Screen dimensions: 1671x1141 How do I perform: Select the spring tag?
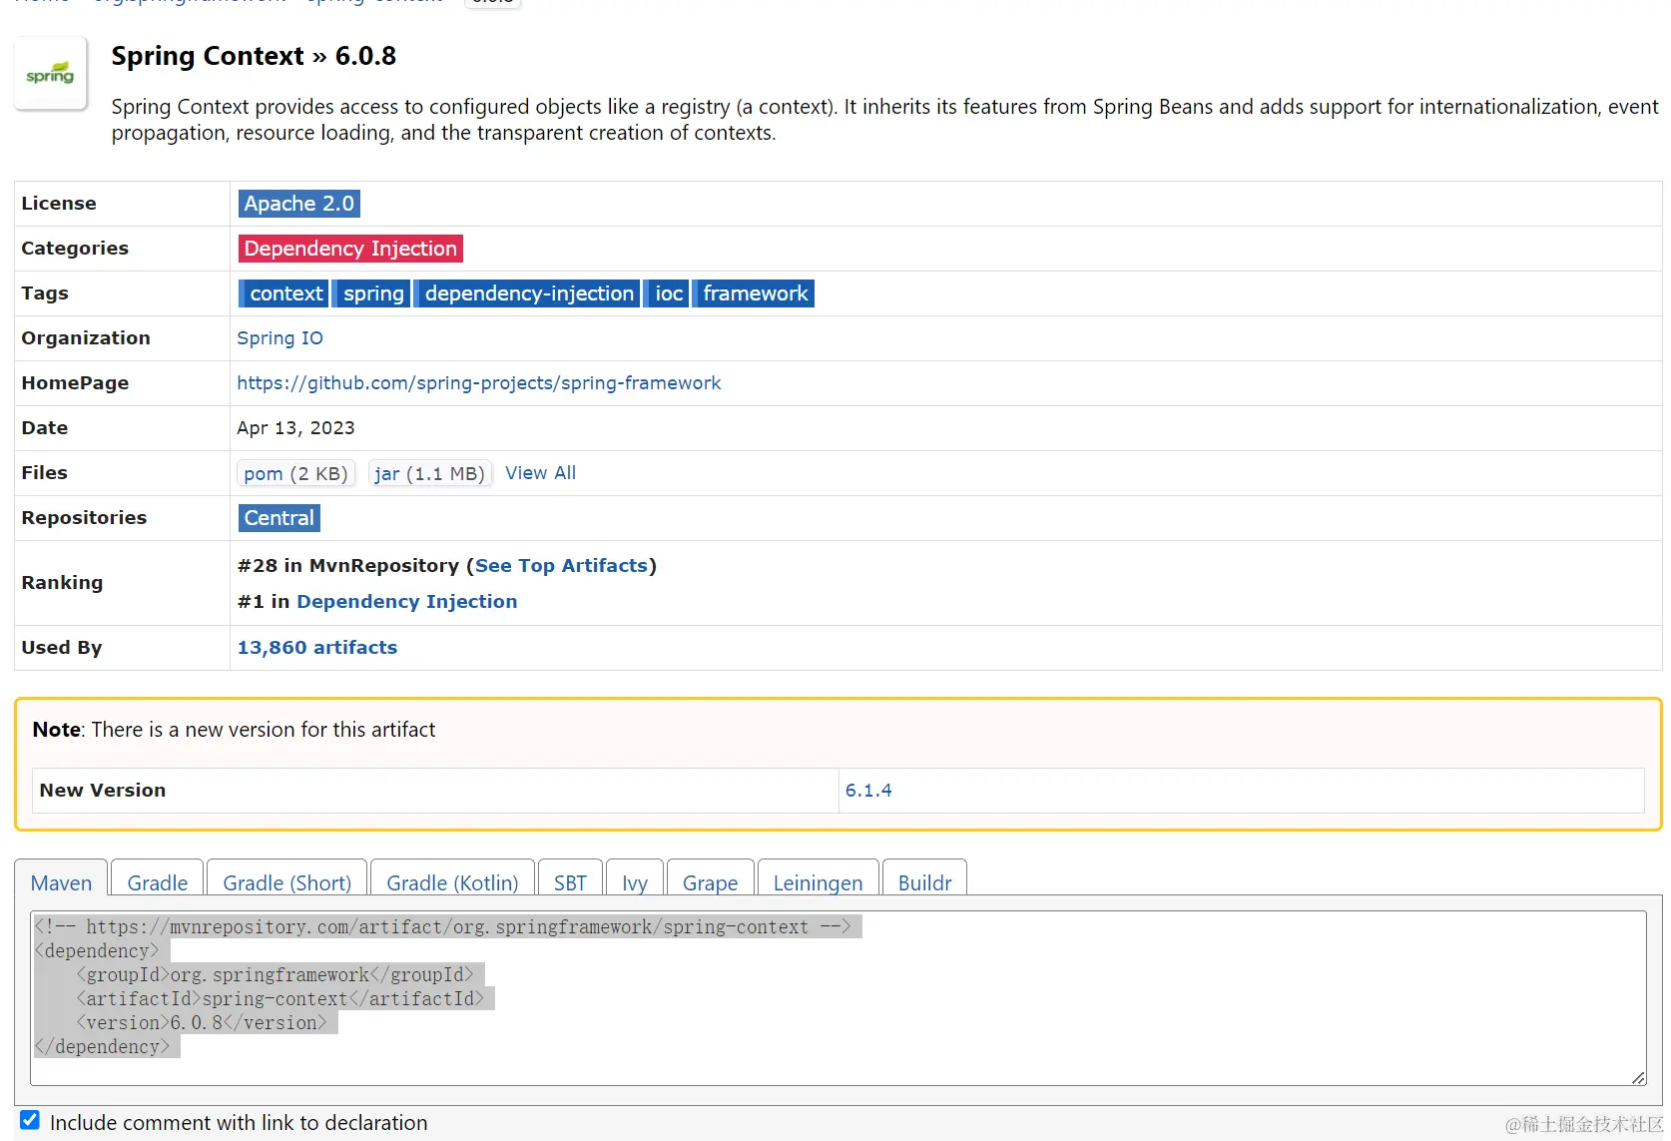click(x=372, y=293)
